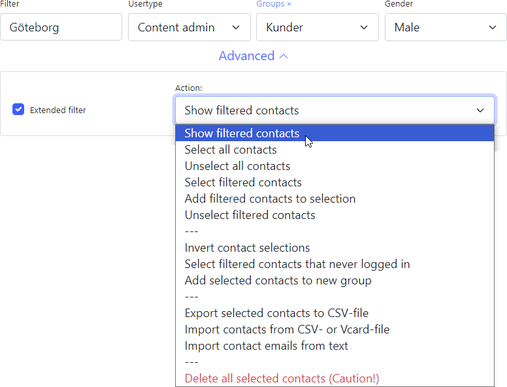The image size is (507, 387).
Task: Close the Action dropdown via its select box
Action: pyautogui.click(x=335, y=110)
